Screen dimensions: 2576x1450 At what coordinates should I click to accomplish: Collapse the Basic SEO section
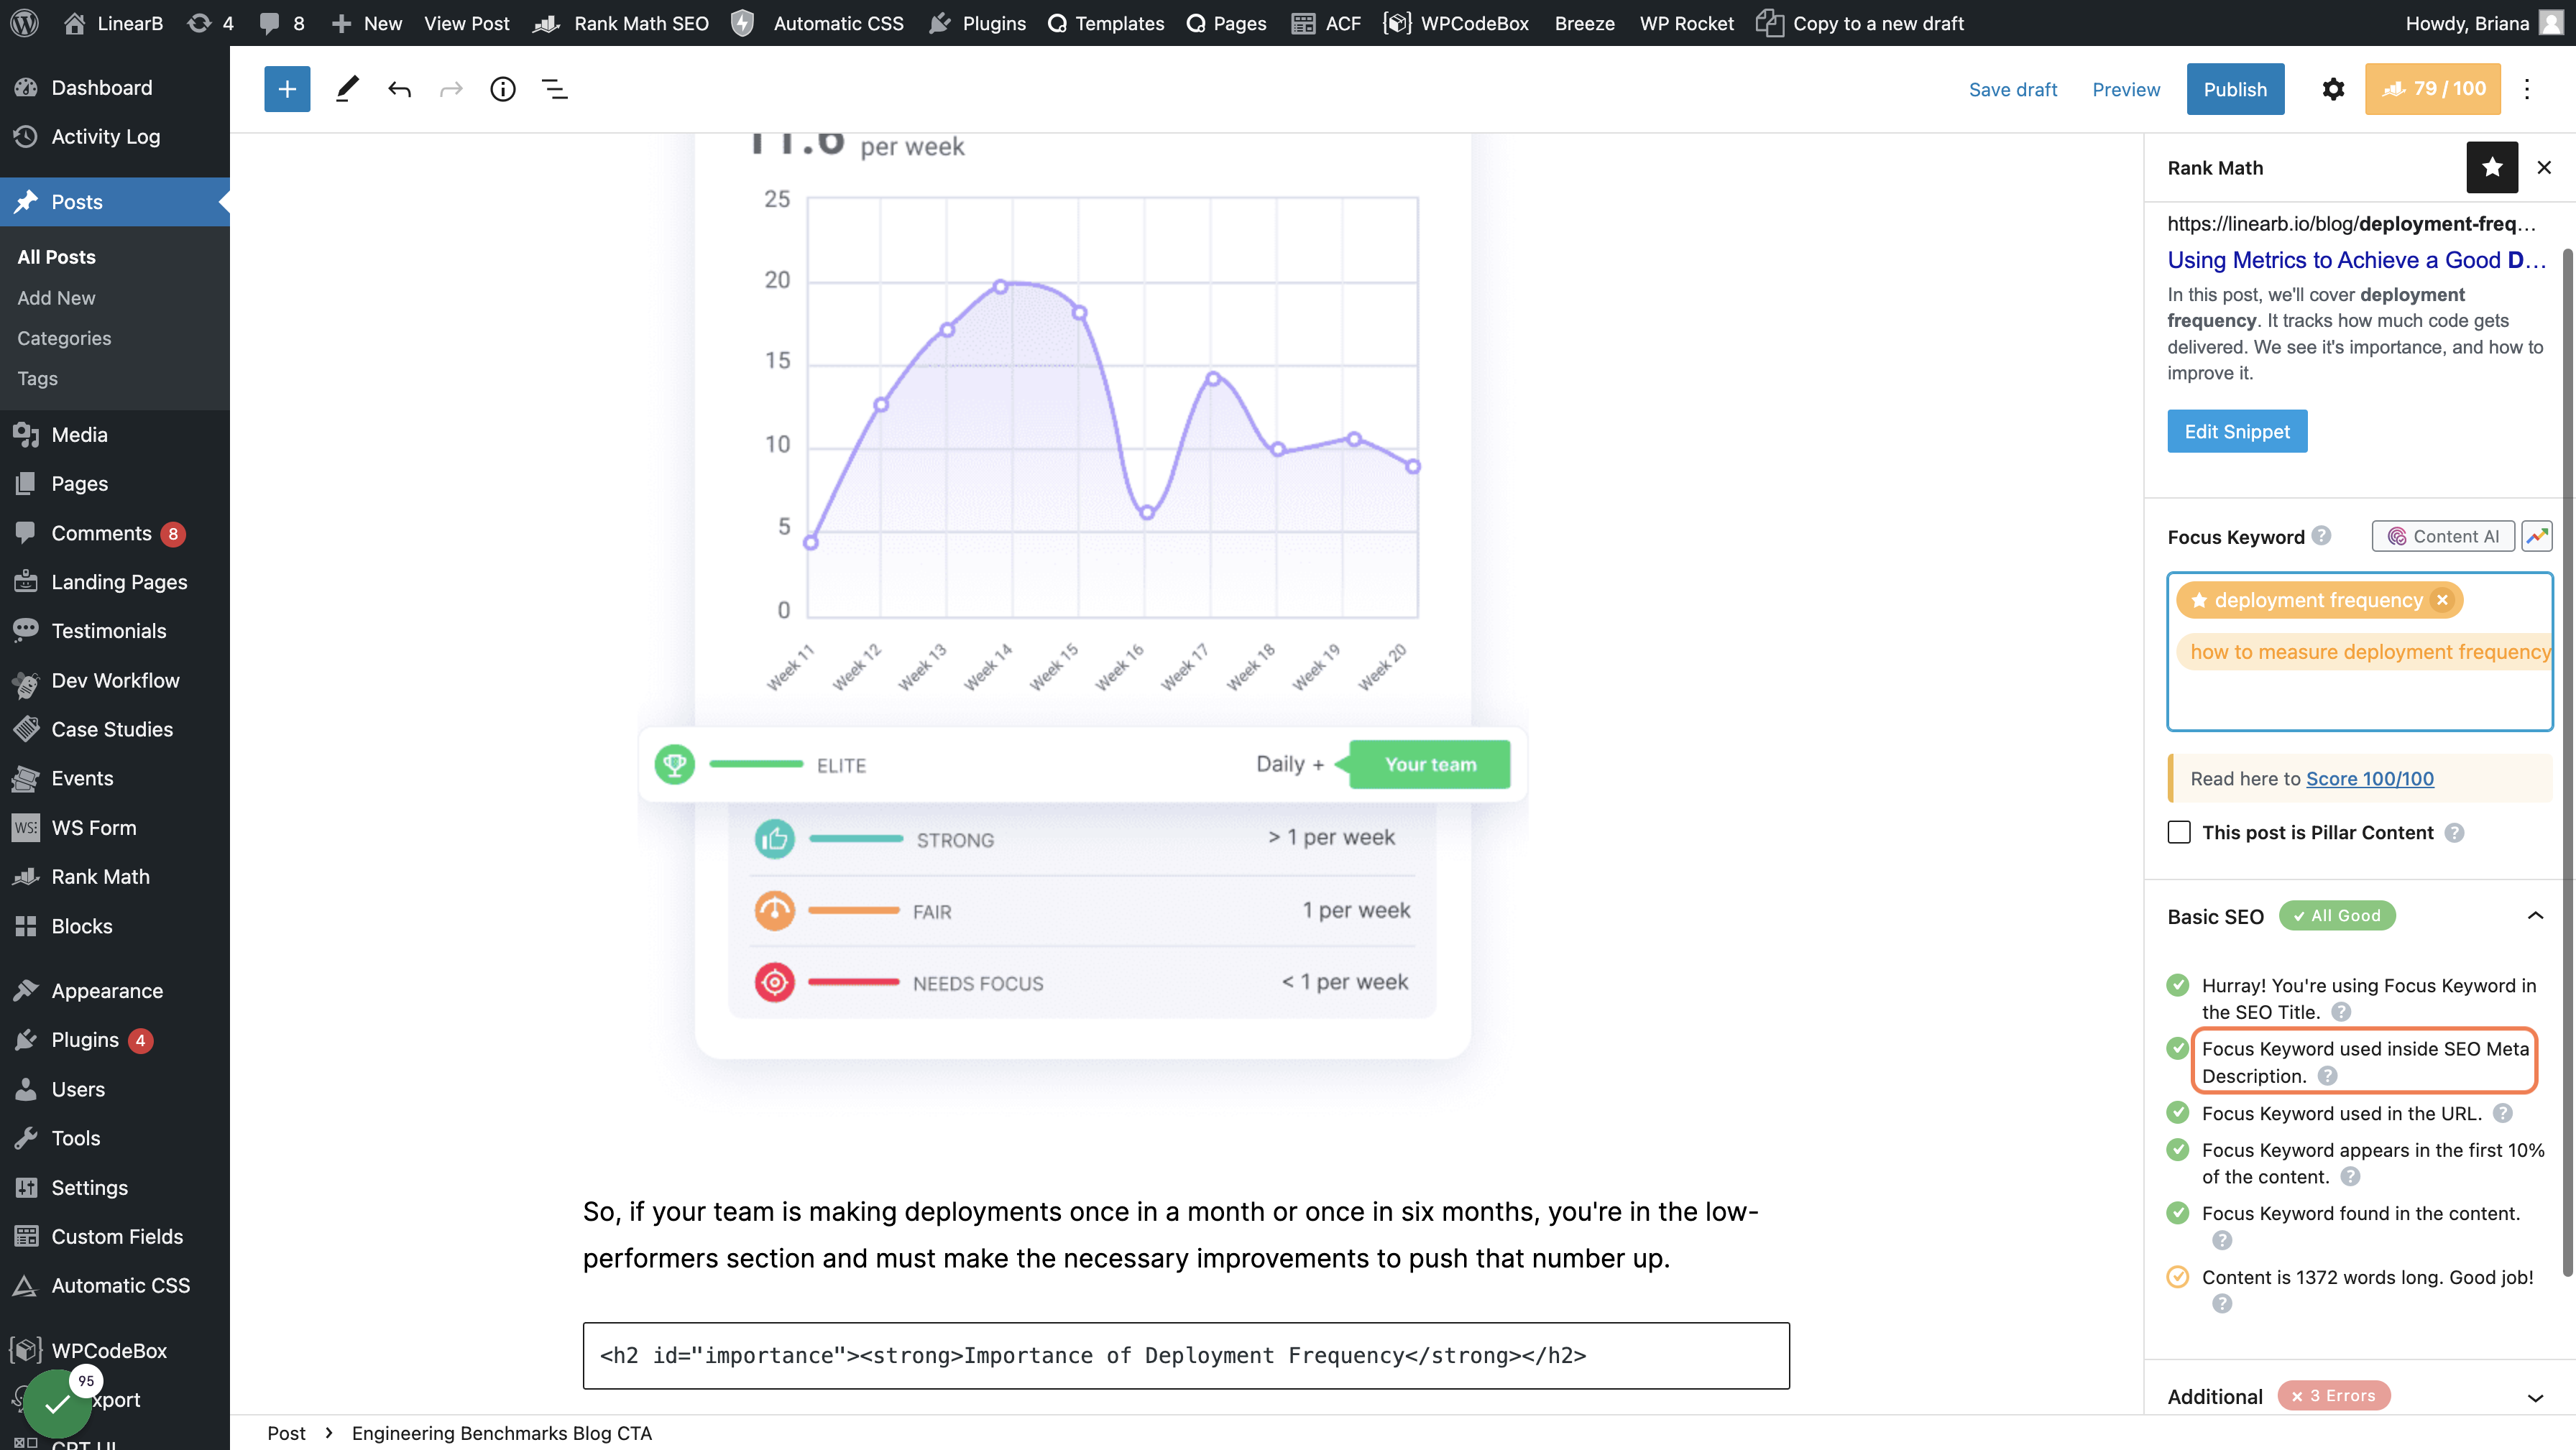click(2535, 916)
